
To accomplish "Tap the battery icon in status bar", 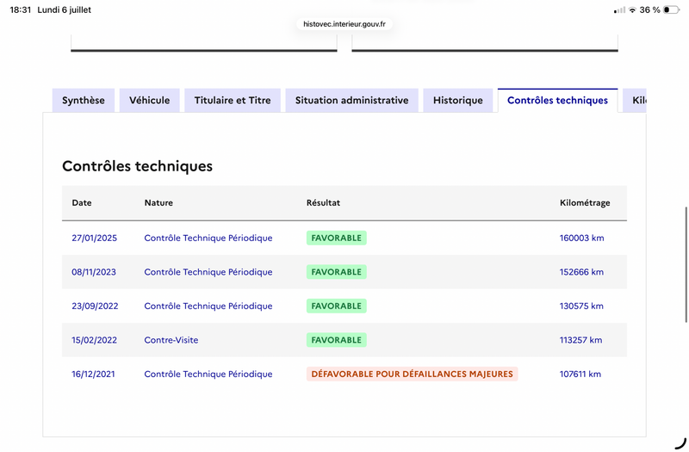I will (x=671, y=9).
